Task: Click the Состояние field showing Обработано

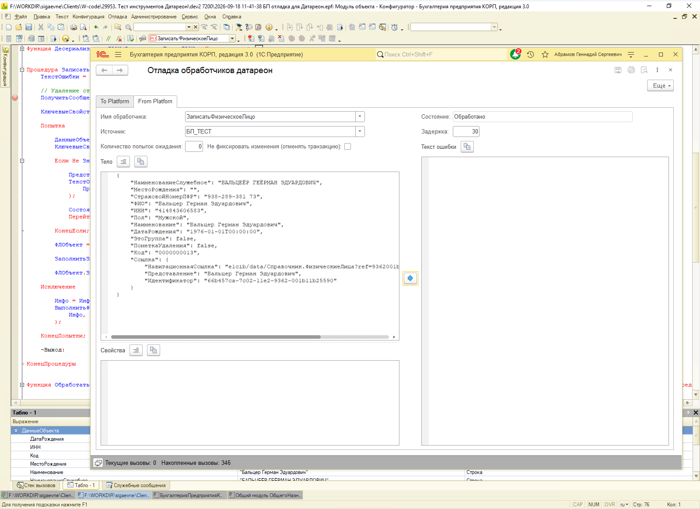Action: click(542, 116)
